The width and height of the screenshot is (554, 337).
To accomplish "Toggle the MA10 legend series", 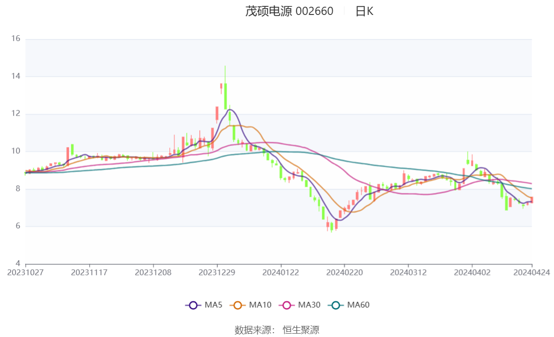I will pos(250,305).
